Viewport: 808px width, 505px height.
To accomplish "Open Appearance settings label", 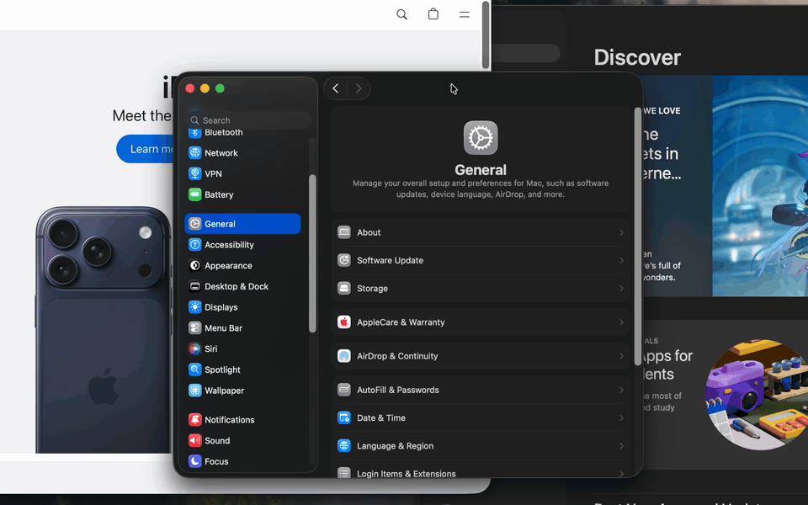I will (x=228, y=266).
